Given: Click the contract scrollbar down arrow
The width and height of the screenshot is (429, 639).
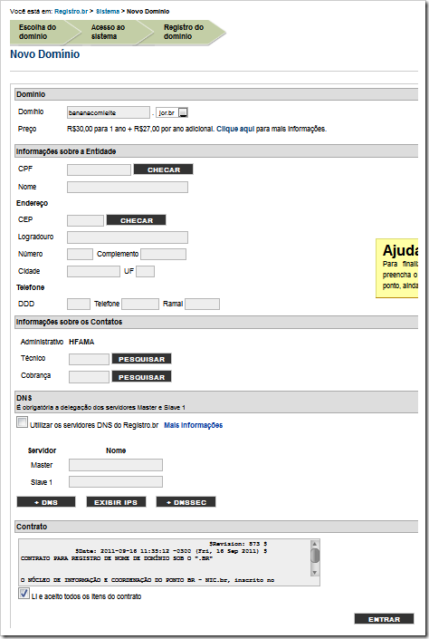Looking at the screenshot, I should (314, 573).
